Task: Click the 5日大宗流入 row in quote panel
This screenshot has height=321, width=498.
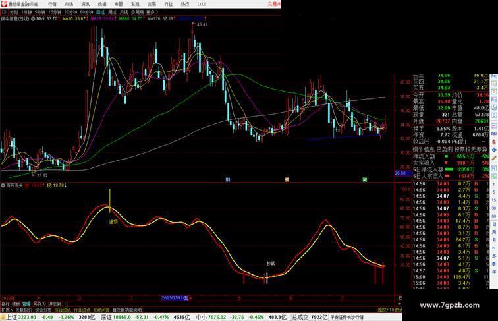Action: click(x=451, y=176)
